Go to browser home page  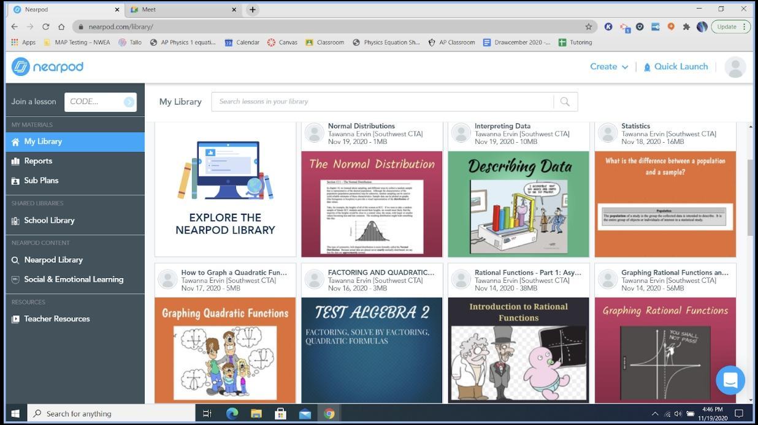(61, 26)
